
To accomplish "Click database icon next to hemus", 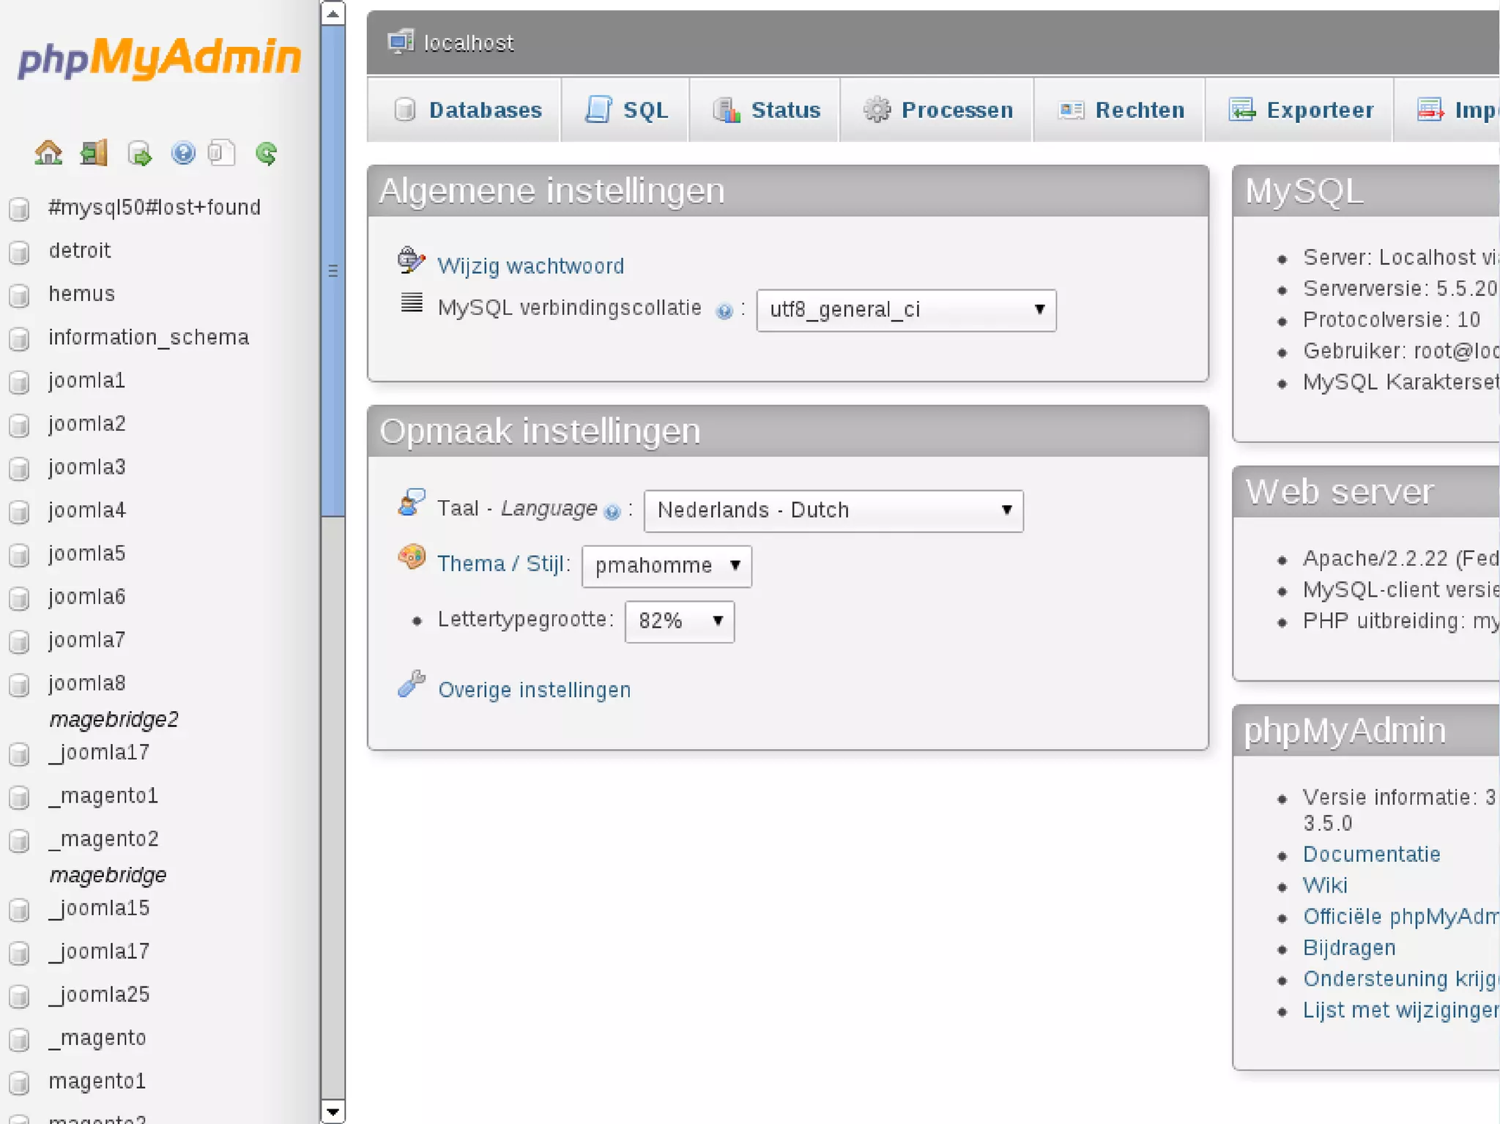I will tap(20, 295).
